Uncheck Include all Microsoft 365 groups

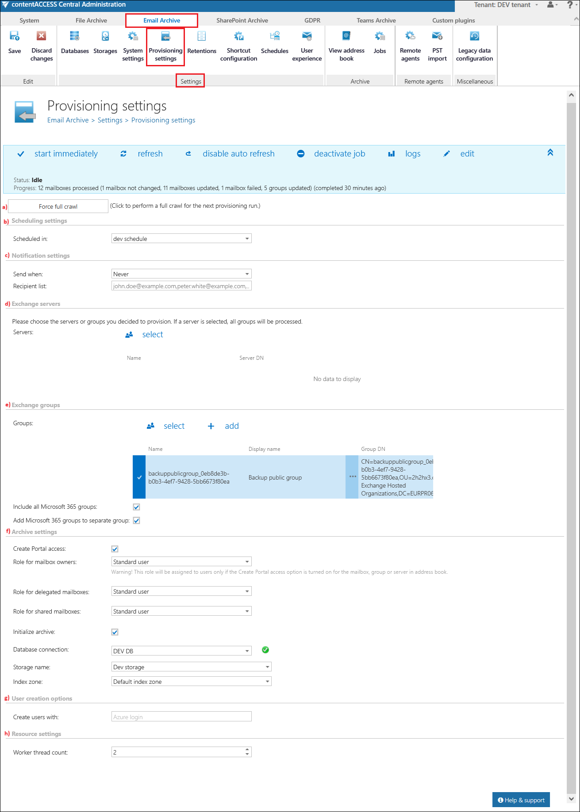(137, 507)
